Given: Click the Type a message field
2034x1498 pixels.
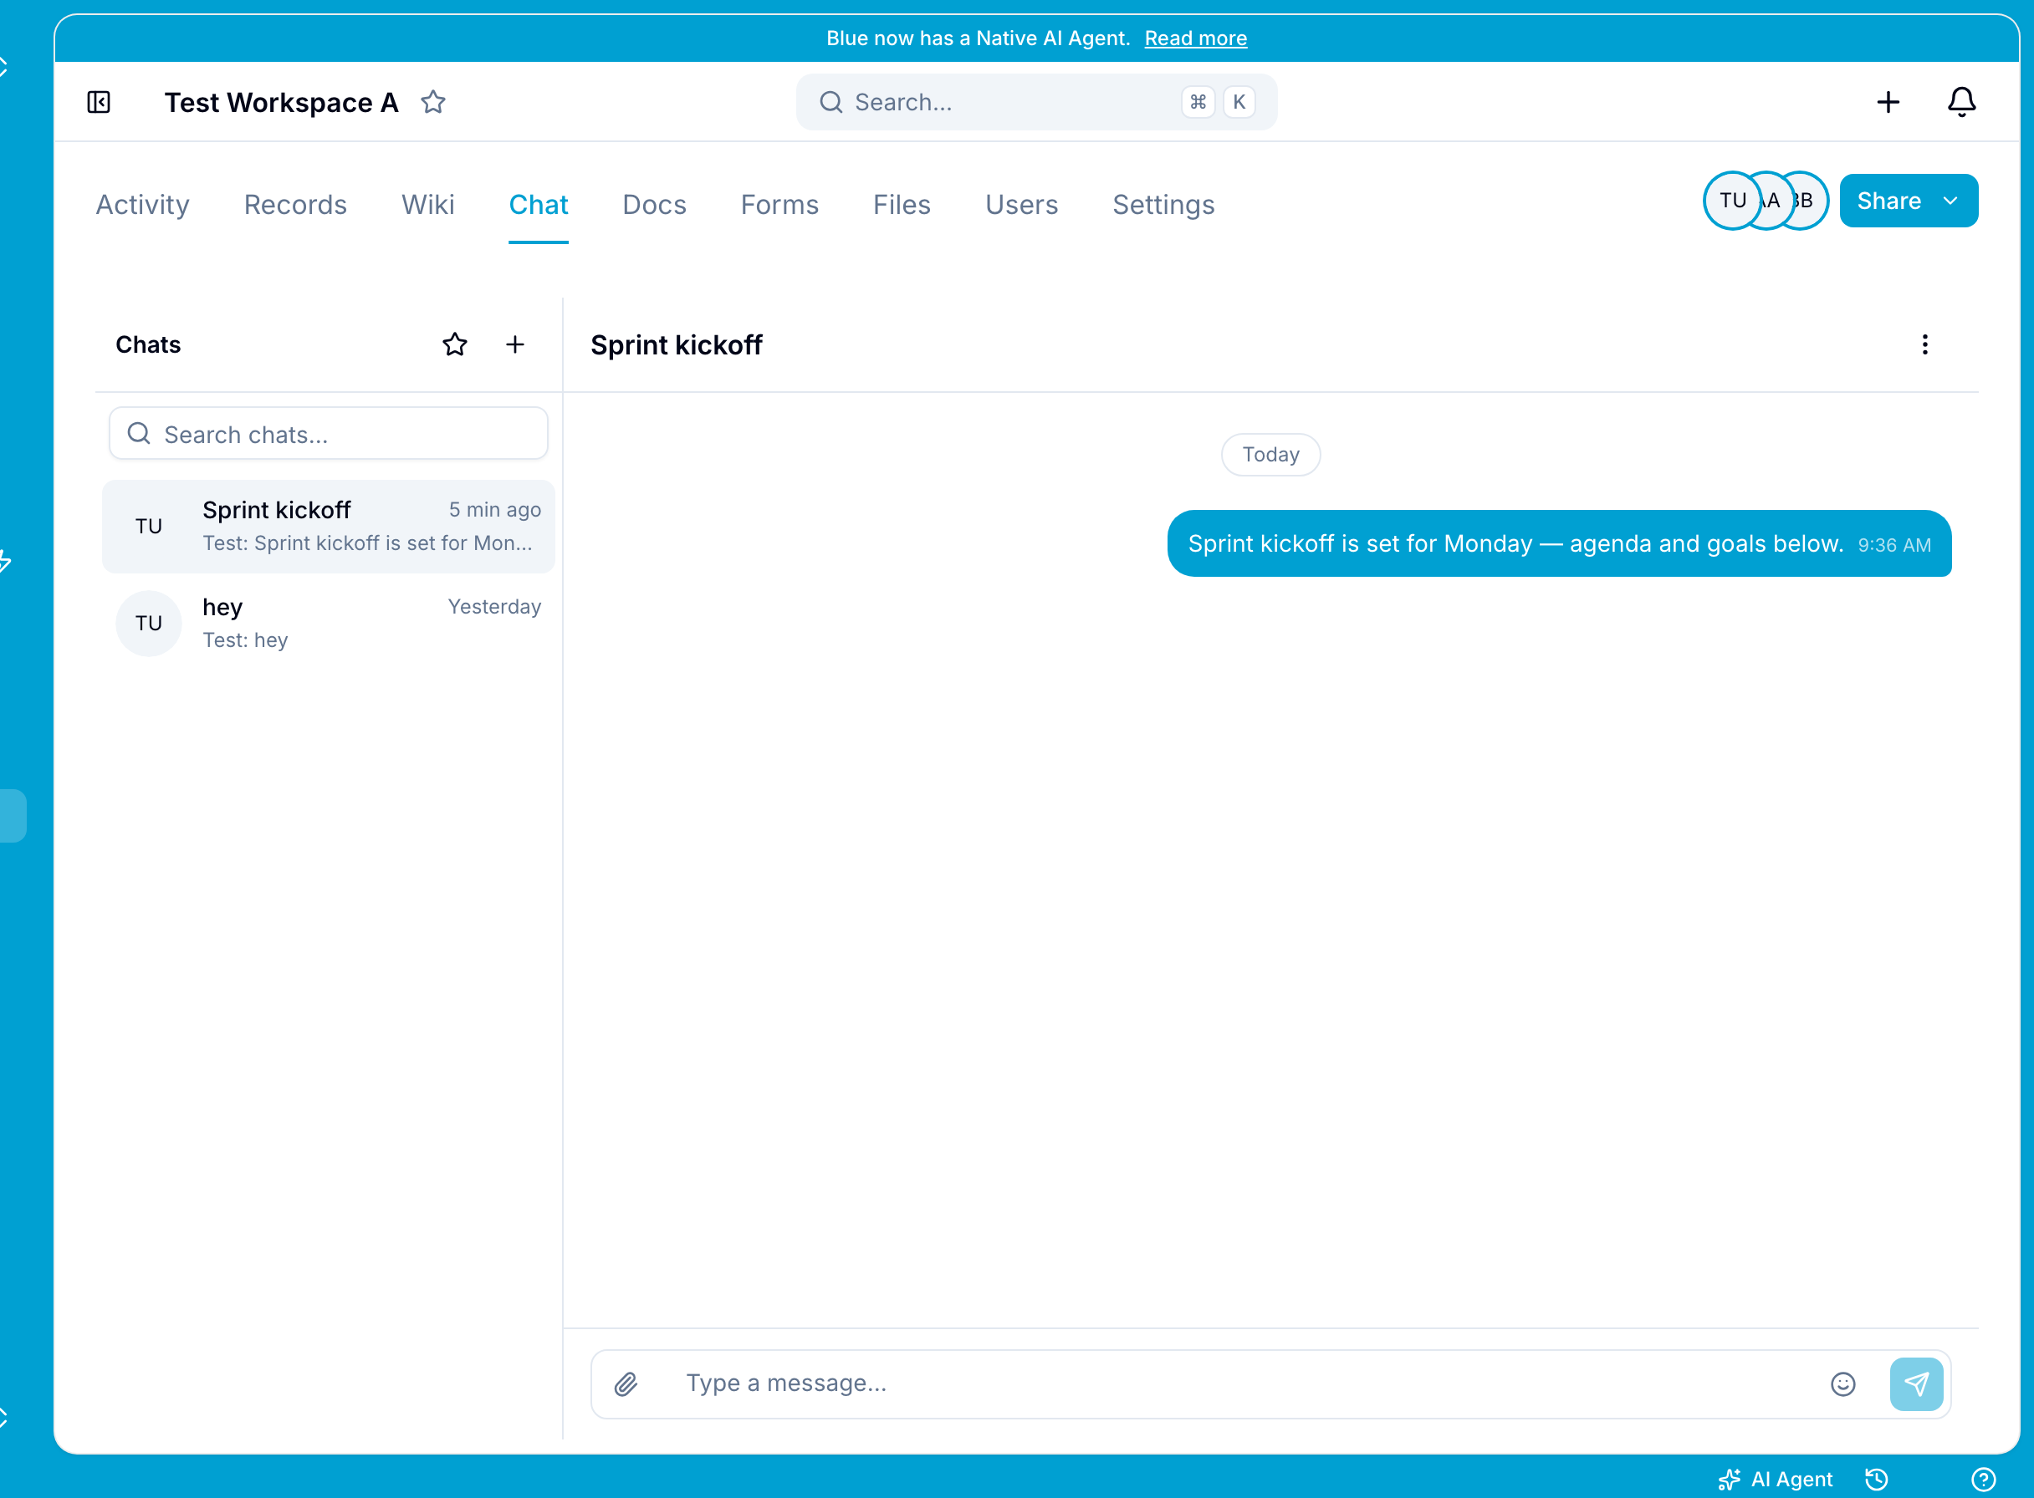Looking at the screenshot, I should [x=1243, y=1383].
